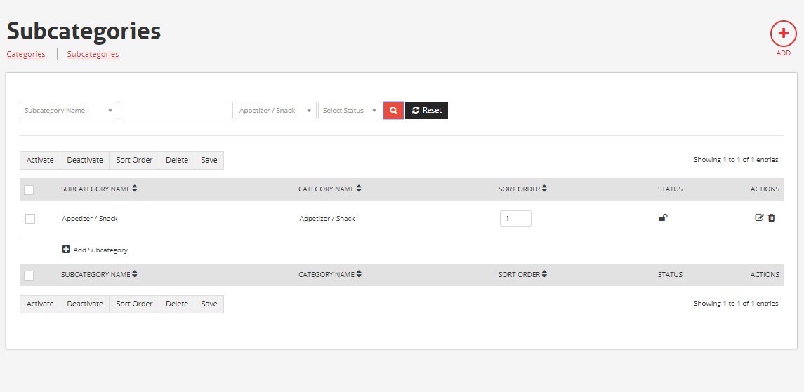The width and height of the screenshot is (804, 392).
Task: Sort by Subcategory Name in bottom header
Action: pos(99,274)
